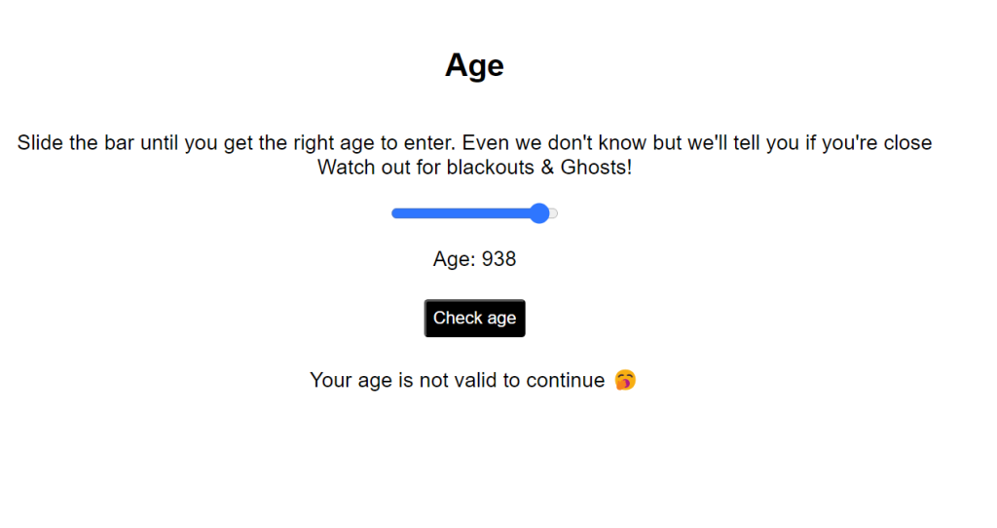
Task: Click "Even we don't know" in the instructions
Action: click(x=554, y=143)
